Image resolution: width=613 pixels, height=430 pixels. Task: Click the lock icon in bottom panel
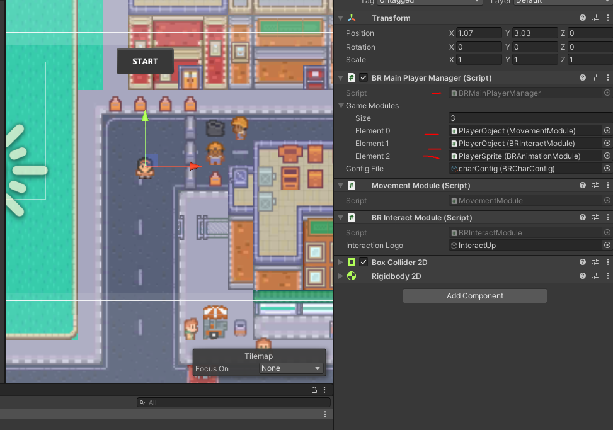314,390
